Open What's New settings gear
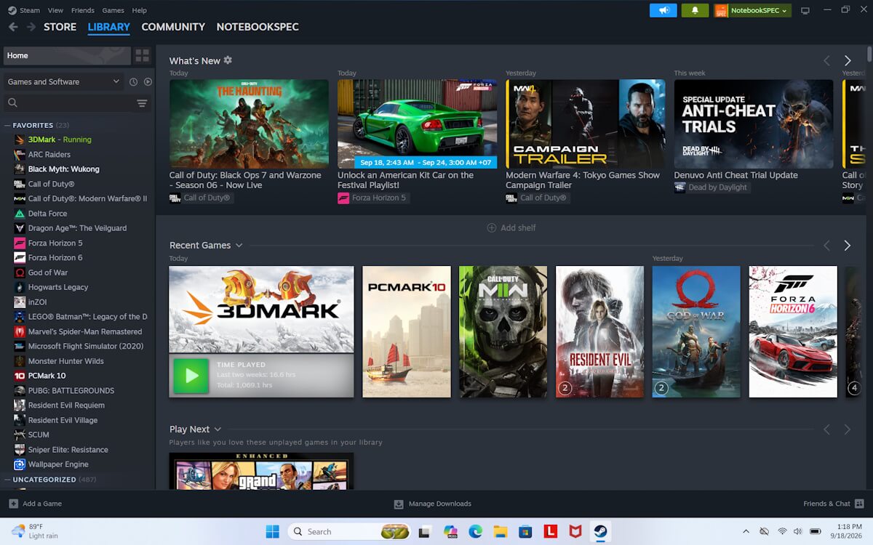The width and height of the screenshot is (873, 545). point(228,60)
